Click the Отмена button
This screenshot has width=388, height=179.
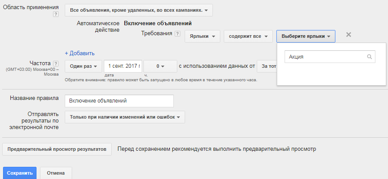tap(56, 173)
